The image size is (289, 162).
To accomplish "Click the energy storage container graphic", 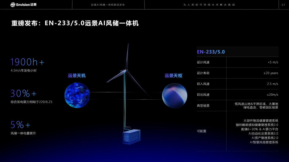I will click(132, 137).
